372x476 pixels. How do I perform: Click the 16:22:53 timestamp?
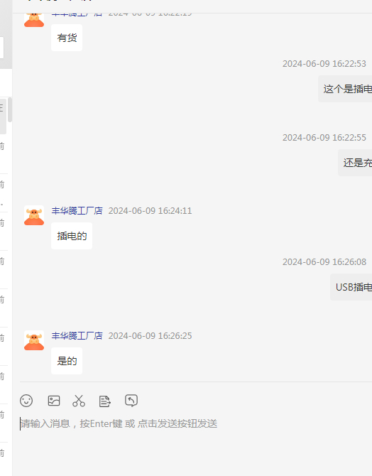click(x=324, y=64)
